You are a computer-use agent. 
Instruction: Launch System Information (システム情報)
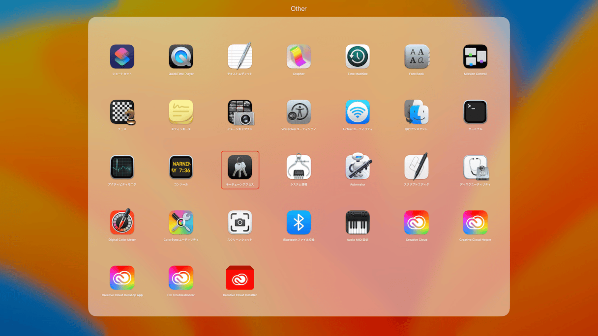[x=299, y=167]
